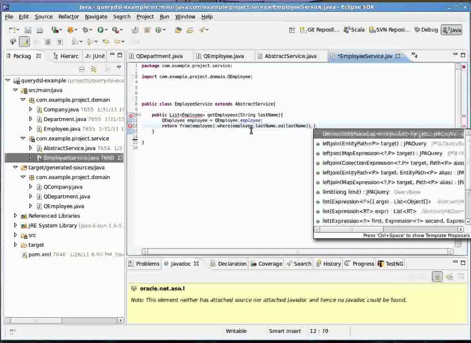This screenshot has width=471, height=343.
Task: Click the green Run button icon
Action: coord(100,30)
